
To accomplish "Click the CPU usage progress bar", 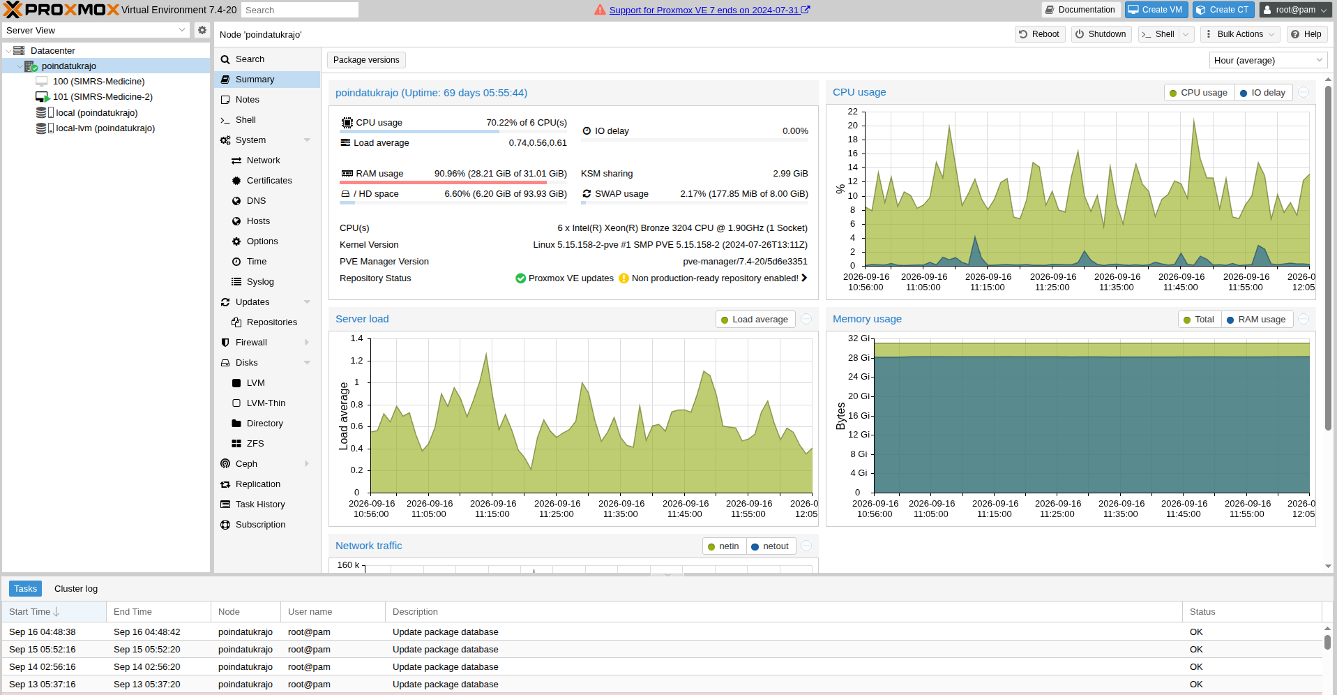I will 453,132.
